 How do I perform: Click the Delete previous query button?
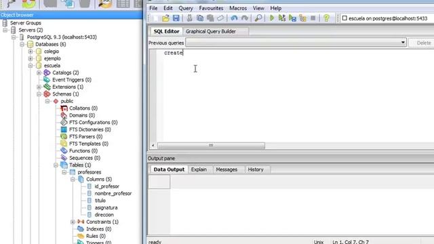[422, 43]
